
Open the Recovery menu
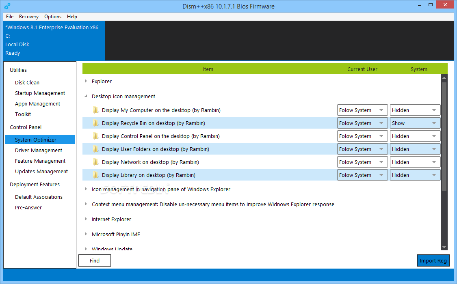point(28,17)
